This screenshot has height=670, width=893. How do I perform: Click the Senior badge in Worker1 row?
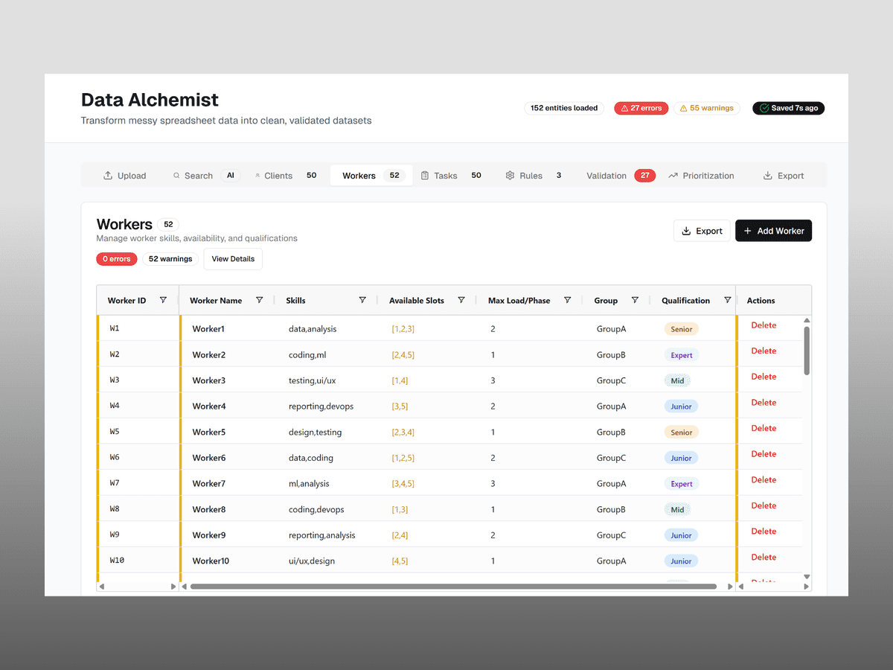681,329
